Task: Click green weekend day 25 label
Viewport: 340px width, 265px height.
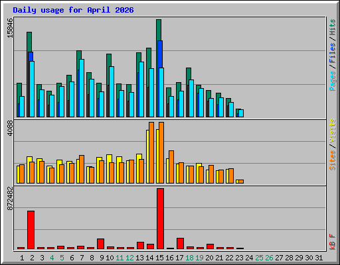Action: (x=259, y=258)
